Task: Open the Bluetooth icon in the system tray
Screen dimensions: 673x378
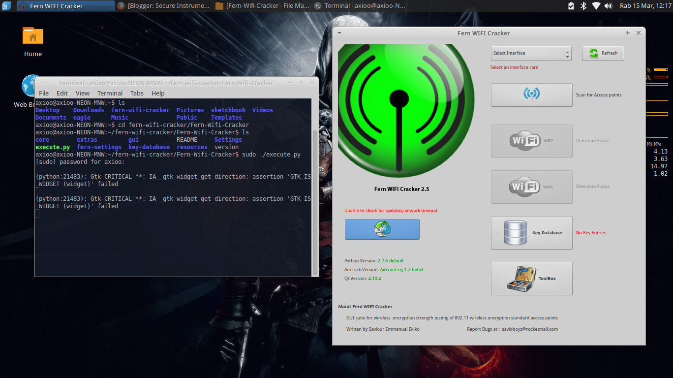Action: 582,6
